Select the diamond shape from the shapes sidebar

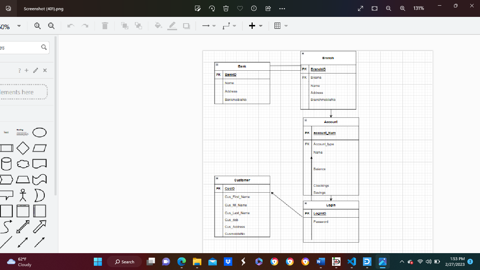(22, 148)
